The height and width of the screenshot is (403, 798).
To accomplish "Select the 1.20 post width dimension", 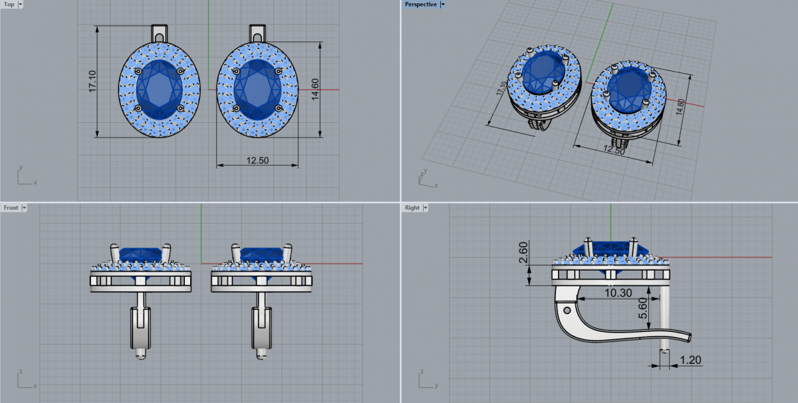I will pyautogui.click(x=690, y=361).
